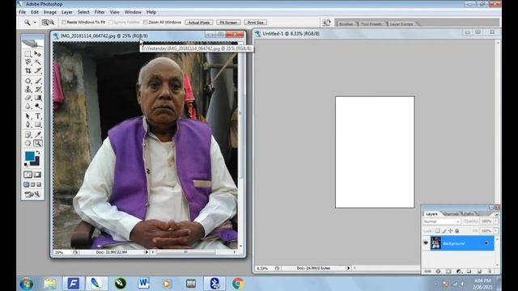Click Create new layer icon
Viewport: 518px width, 291px height.
click(479, 272)
